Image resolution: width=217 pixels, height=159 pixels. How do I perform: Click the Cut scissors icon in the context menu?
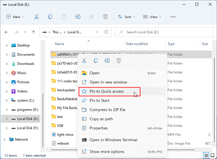point(84,61)
